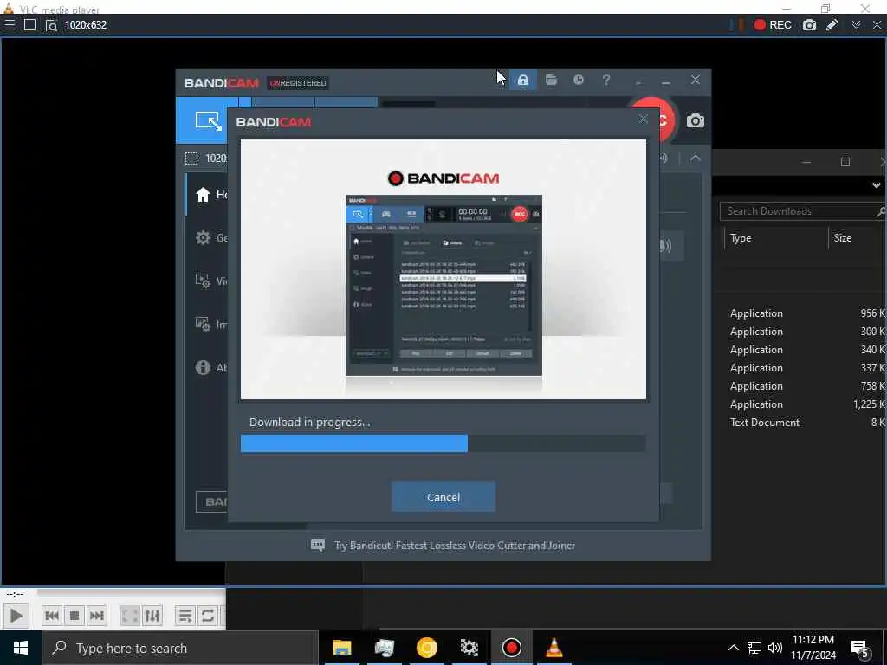
Task: Click the Bandicam camera screenshot icon
Action: click(x=696, y=120)
